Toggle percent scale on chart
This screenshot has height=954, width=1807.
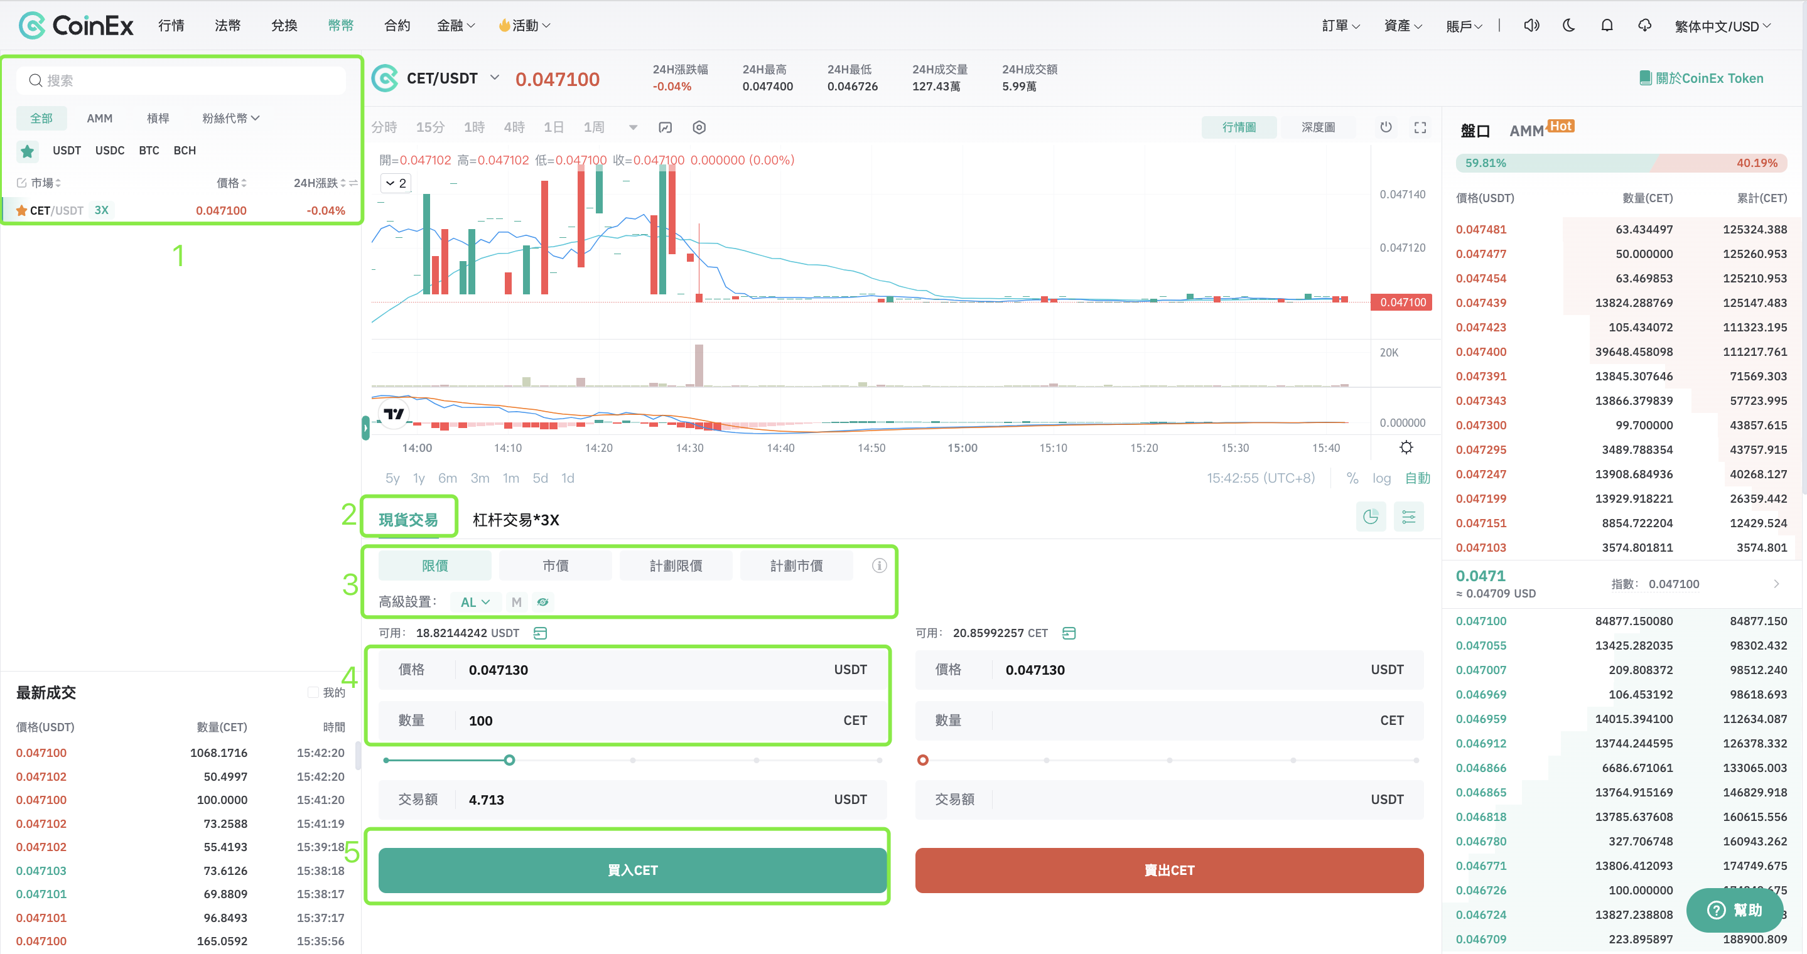point(1352,478)
